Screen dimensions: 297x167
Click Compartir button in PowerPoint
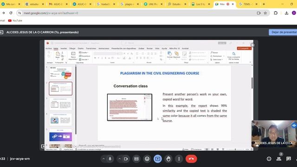pyautogui.click(x=244, y=48)
